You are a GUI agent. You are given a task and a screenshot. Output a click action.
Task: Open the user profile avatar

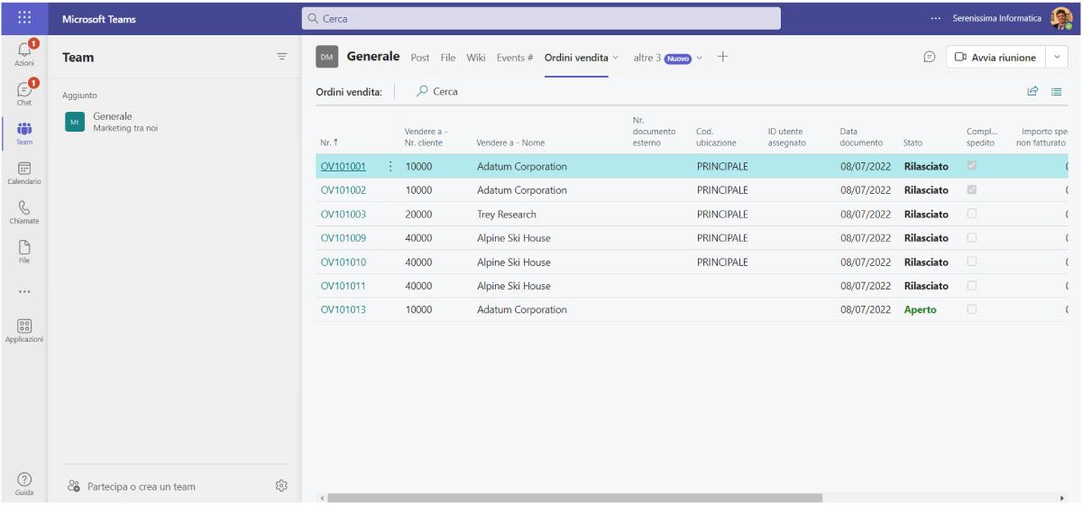click(1060, 18)
